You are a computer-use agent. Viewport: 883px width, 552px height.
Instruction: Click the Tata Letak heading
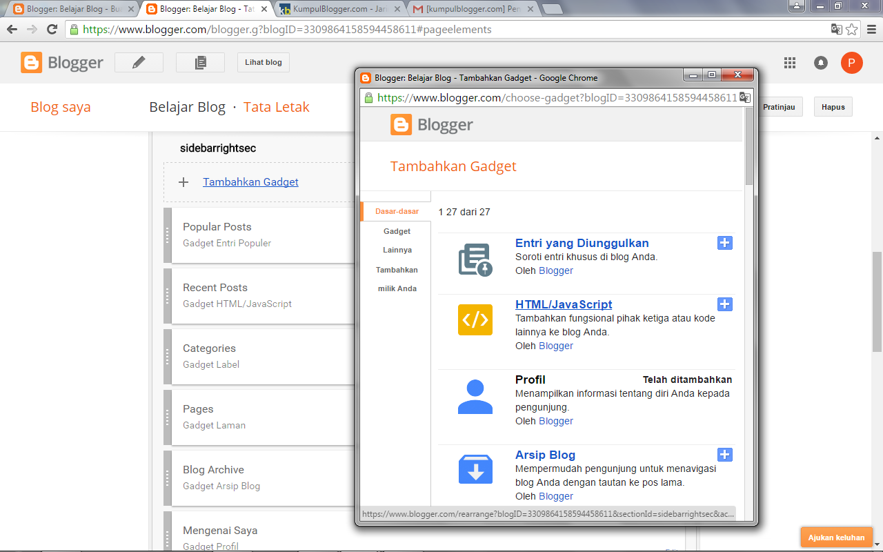coord(277,107)
